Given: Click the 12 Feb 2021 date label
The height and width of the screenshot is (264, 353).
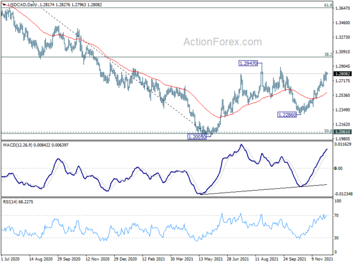Looking at the screenshot, I should pyautogui.click(x=154, y=259).
